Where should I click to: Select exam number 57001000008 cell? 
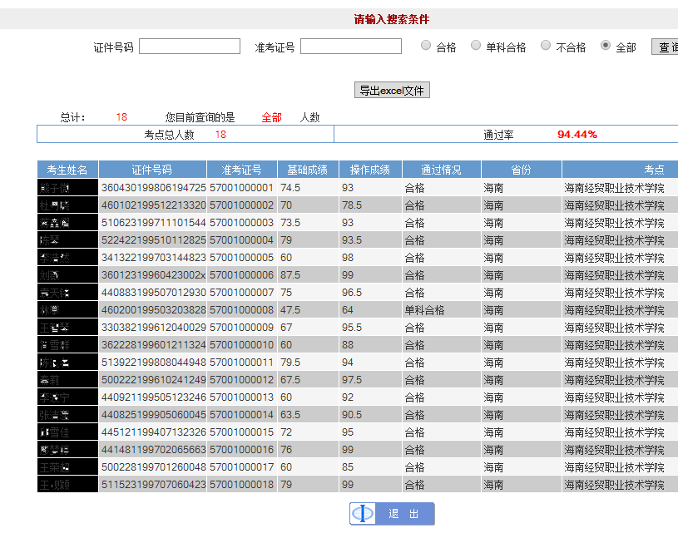[241, 310]
